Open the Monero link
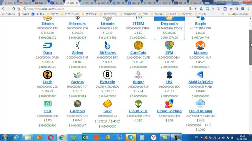 [x=200, y=53]
